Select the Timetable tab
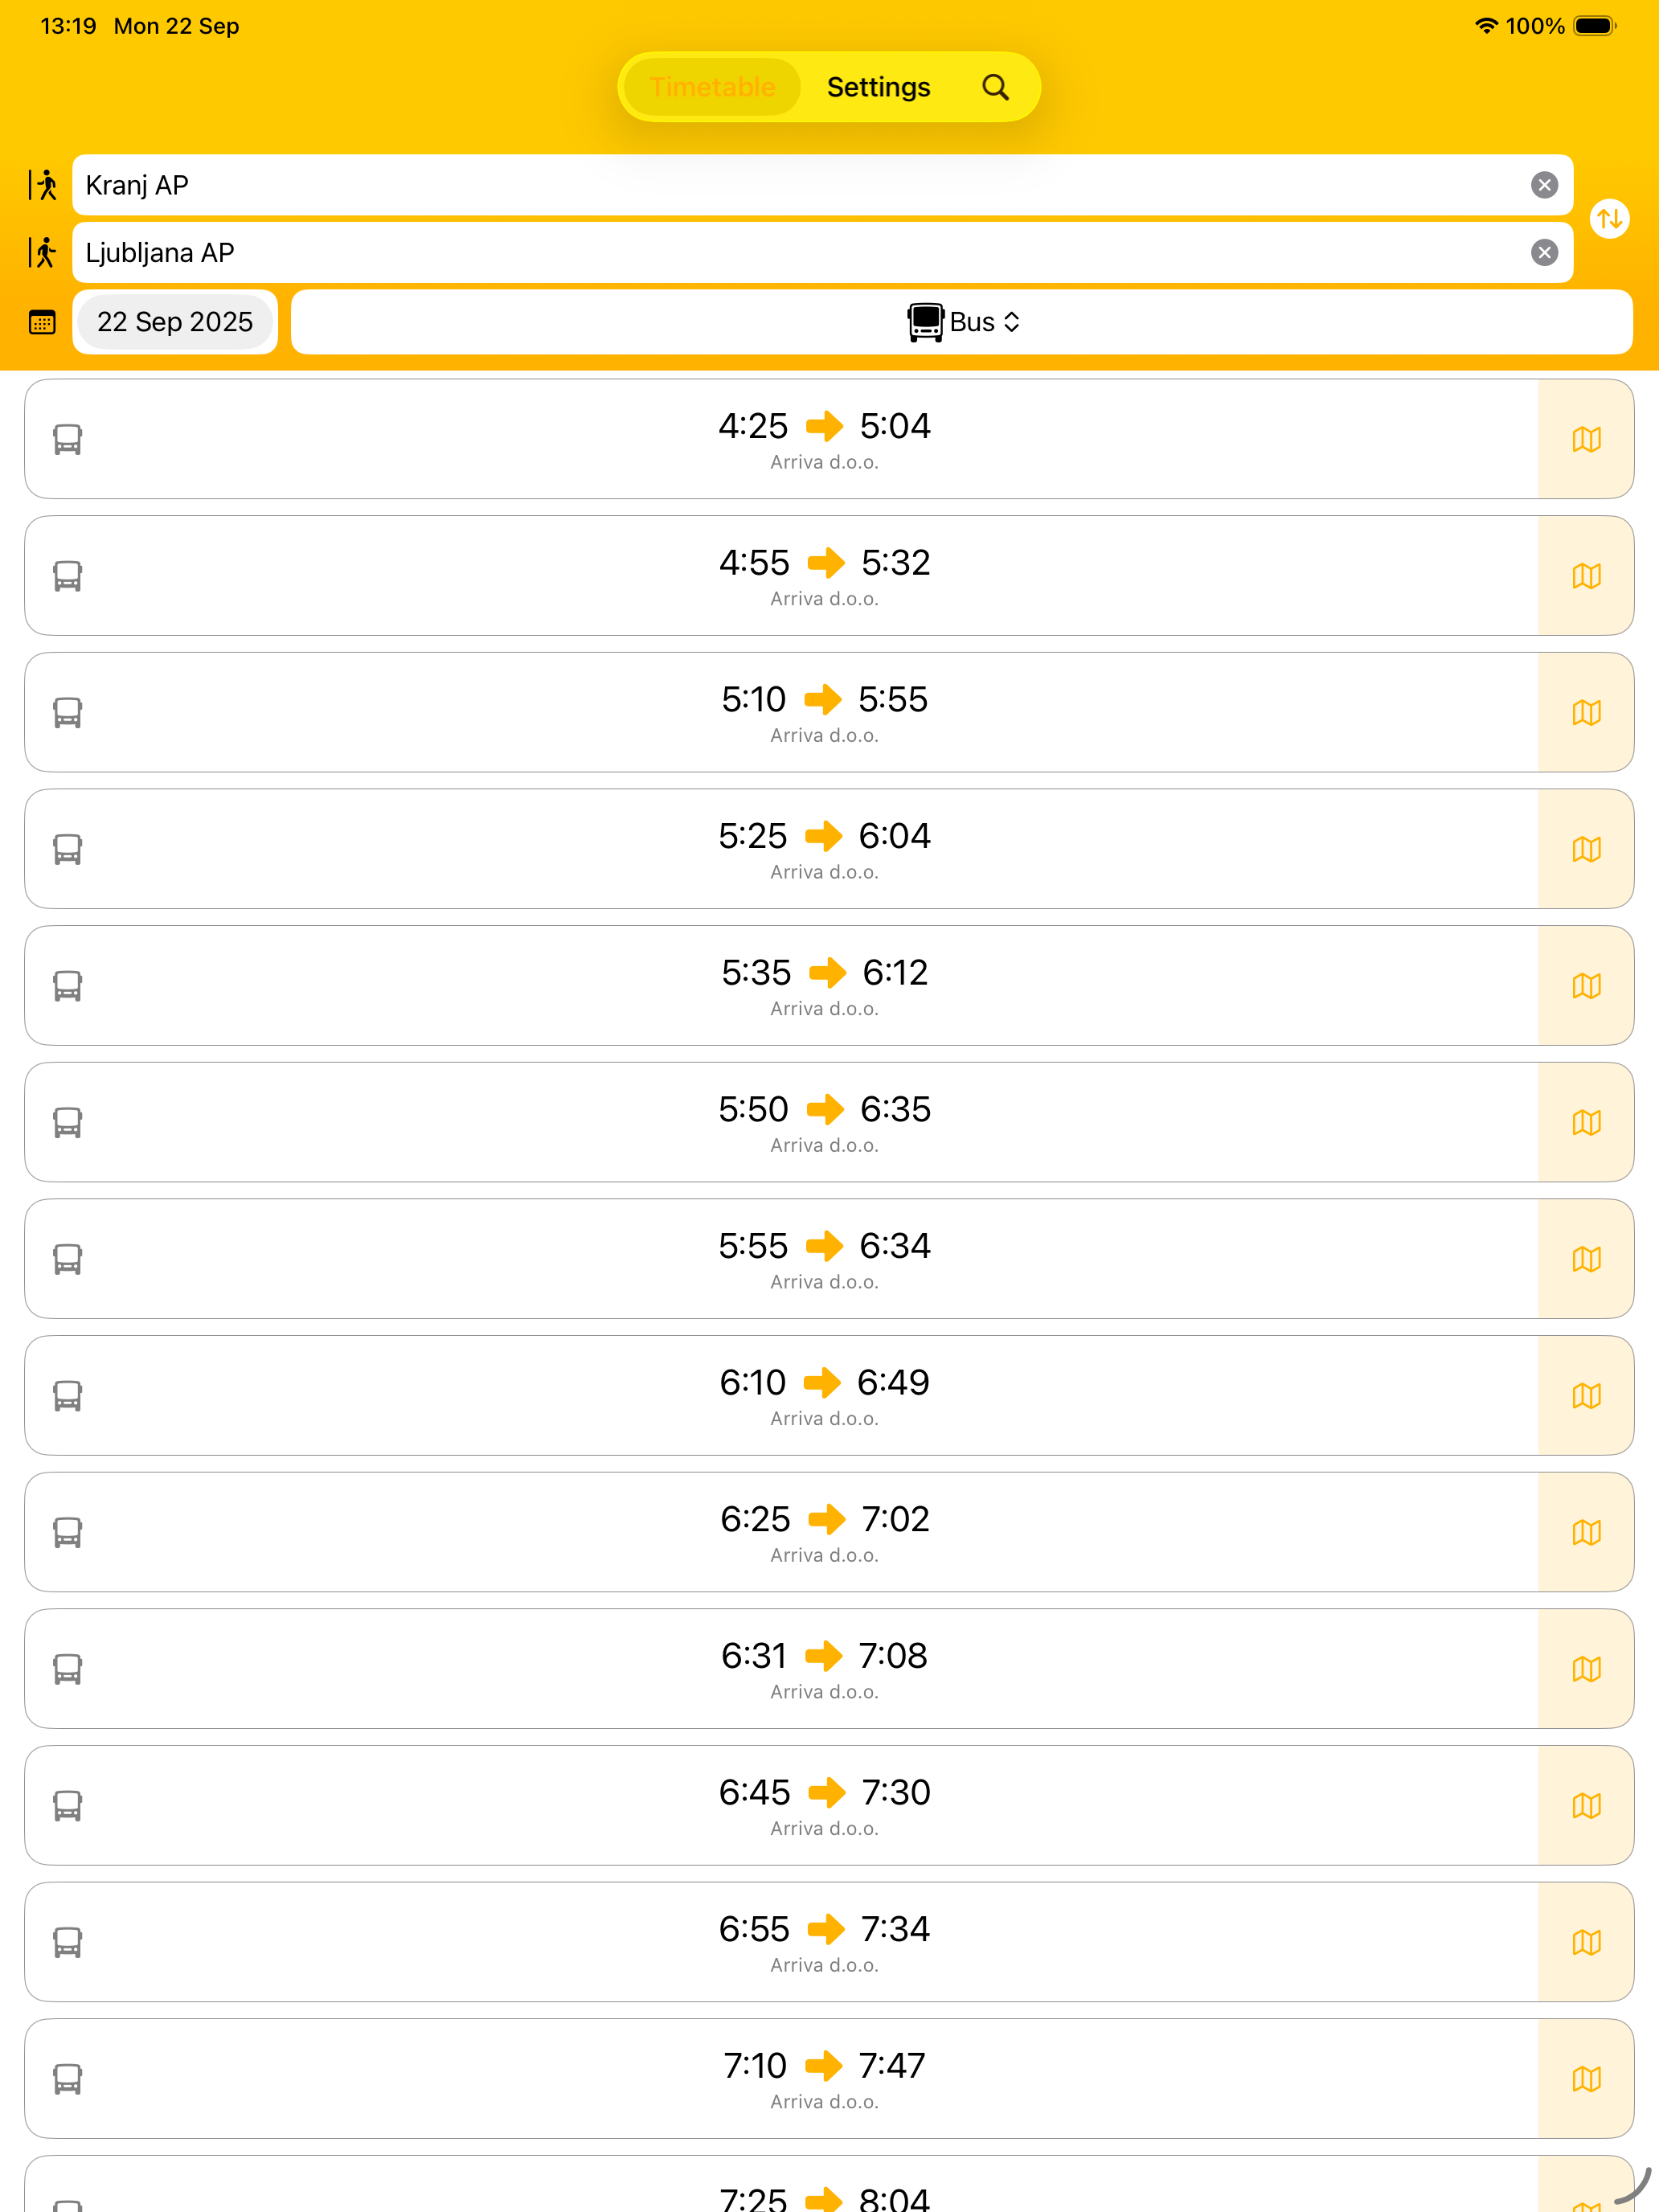 coord(712,87)
